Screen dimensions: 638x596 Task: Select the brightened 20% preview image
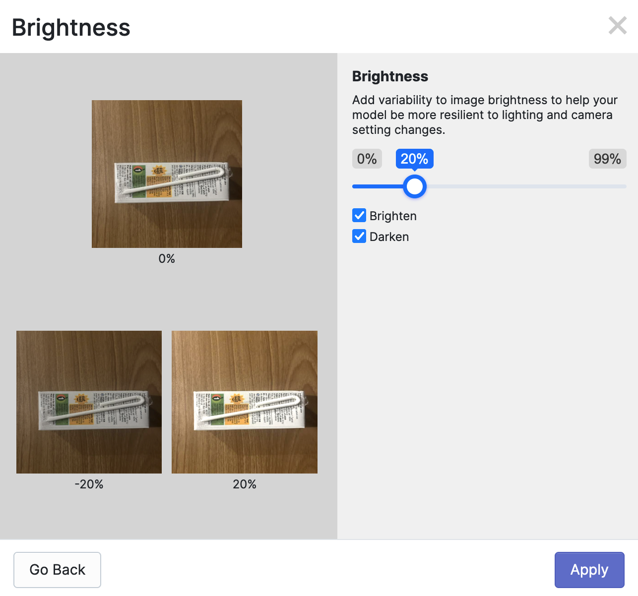pos(245,402)
